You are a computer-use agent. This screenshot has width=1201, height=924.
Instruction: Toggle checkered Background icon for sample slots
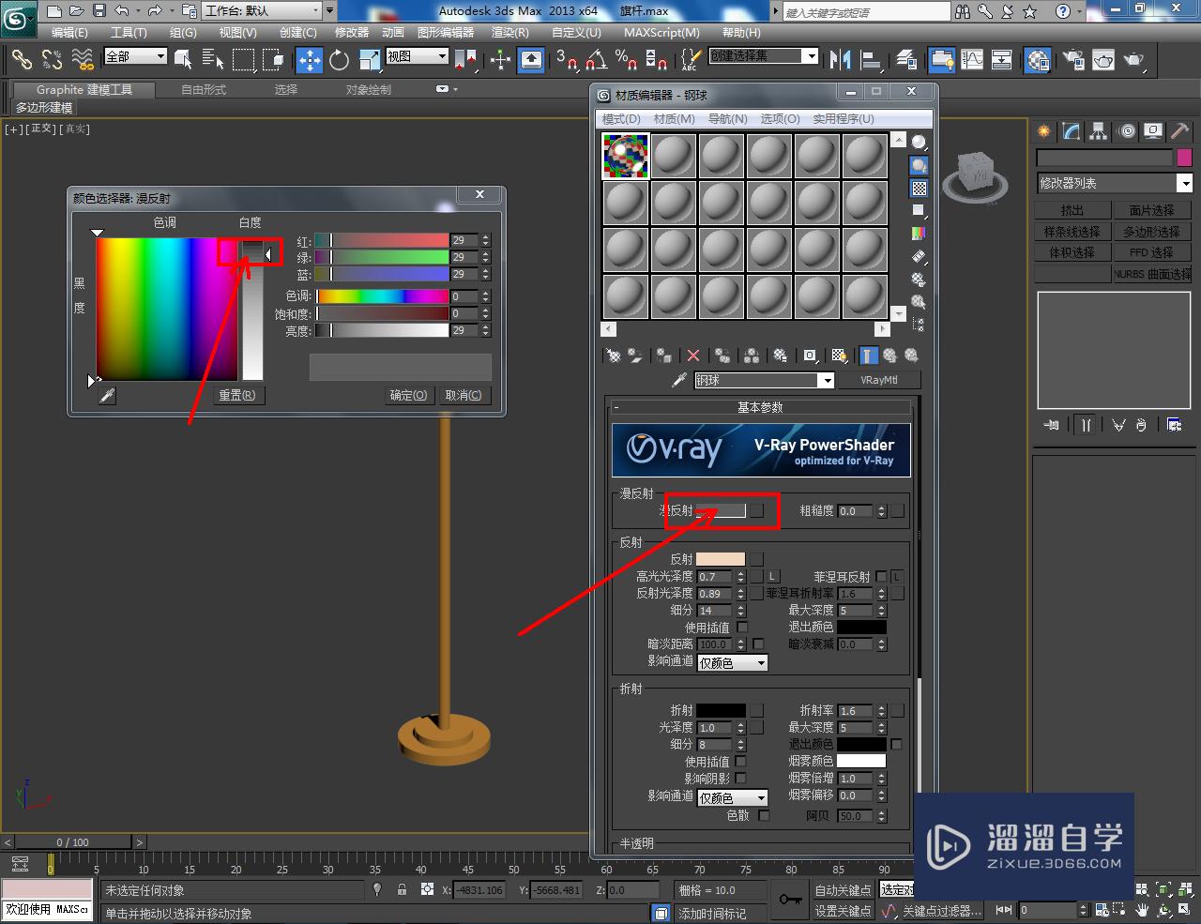919,188
